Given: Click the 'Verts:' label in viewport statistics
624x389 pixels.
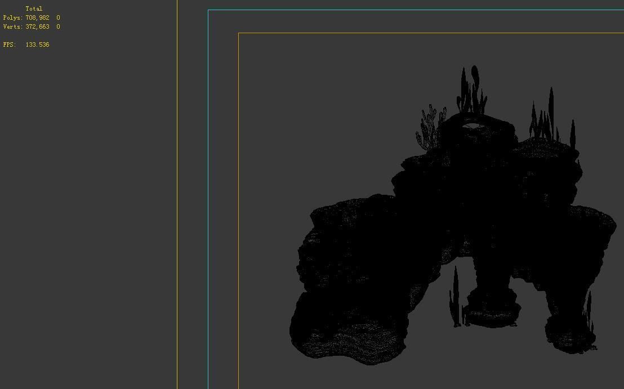Looking at the screenshot, I should [13, 26].
